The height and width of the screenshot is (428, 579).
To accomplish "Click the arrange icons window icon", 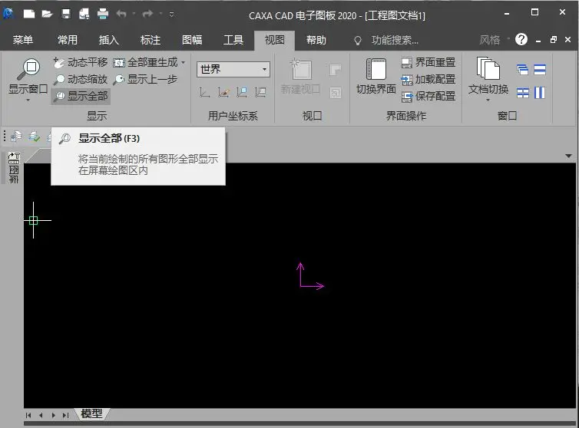I will (522, 93).
